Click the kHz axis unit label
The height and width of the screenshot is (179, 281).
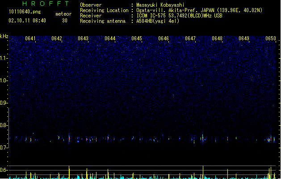tap(4, 36)
